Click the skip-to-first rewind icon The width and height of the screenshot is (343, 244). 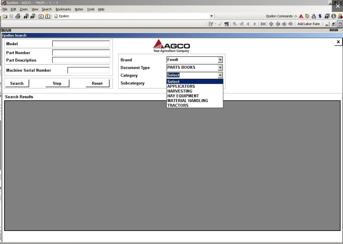263,24
